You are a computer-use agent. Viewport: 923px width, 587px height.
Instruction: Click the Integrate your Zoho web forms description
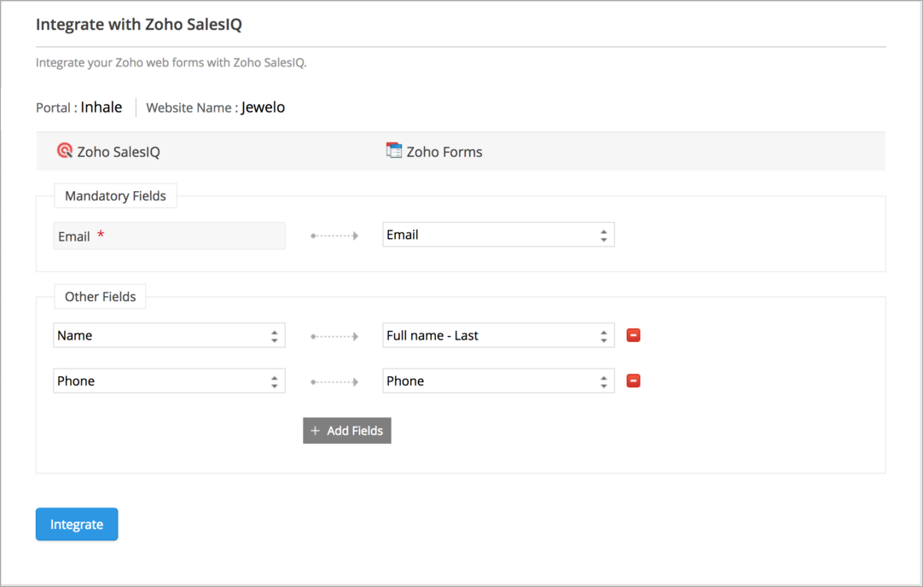171,62
